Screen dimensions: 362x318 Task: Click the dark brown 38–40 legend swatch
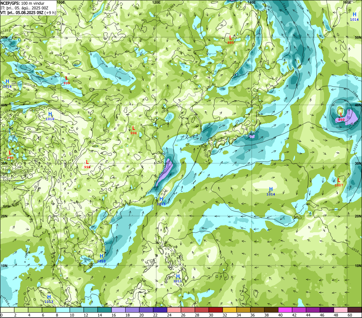point(271,310)
